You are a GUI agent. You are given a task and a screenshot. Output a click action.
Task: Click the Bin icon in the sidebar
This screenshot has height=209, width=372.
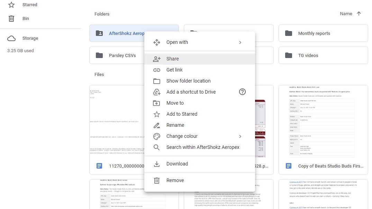12,18
